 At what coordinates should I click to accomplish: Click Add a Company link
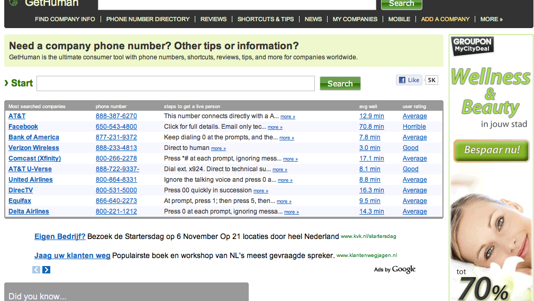click(x=445, y=19)
